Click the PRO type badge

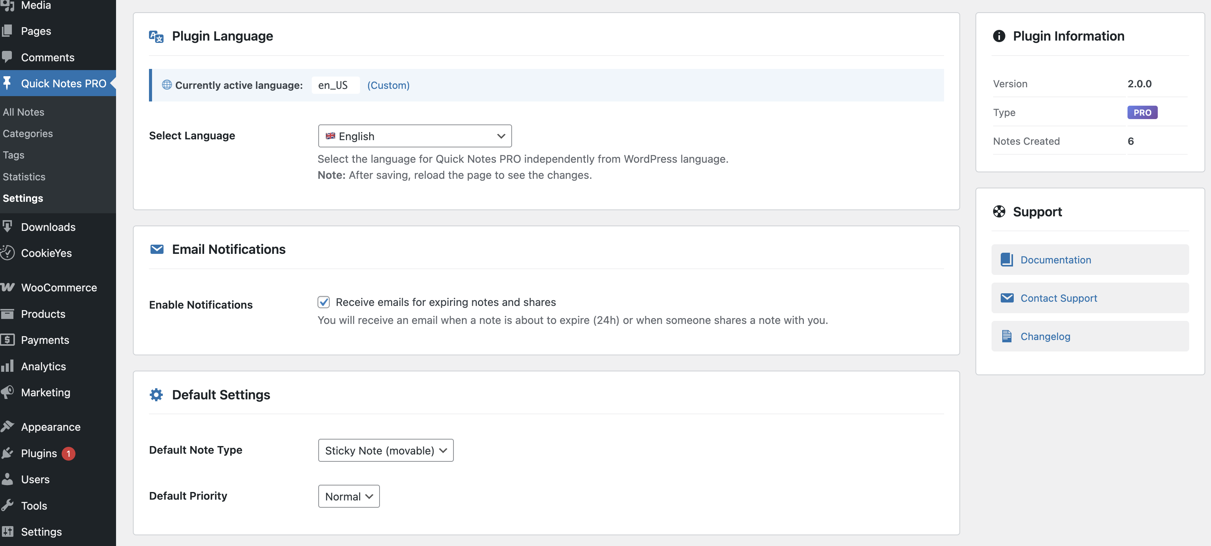point(1142,112)
